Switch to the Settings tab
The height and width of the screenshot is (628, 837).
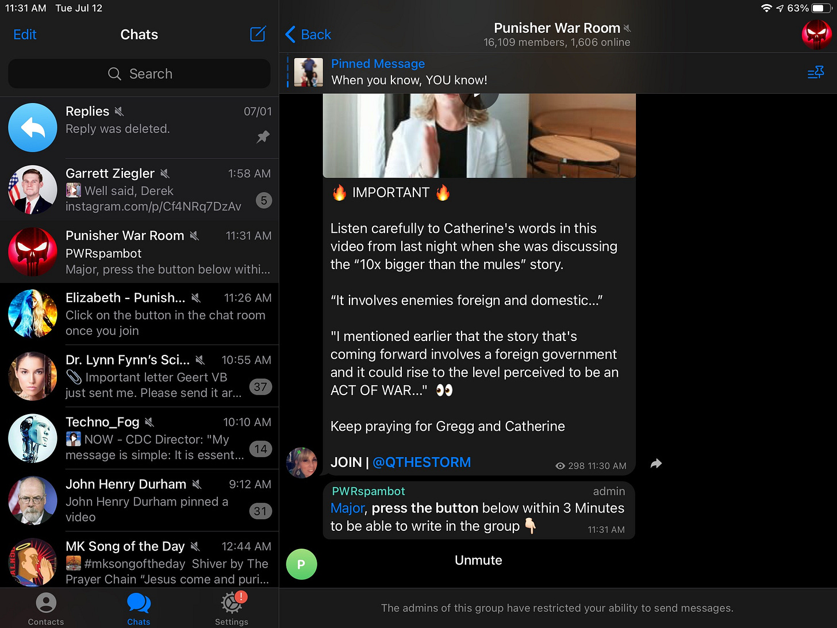click(x=232, y=609)
